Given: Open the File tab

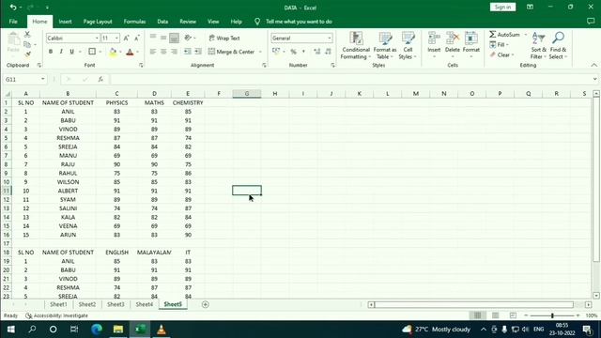Looking at the screenshot, I should click(x=13, y=22).
